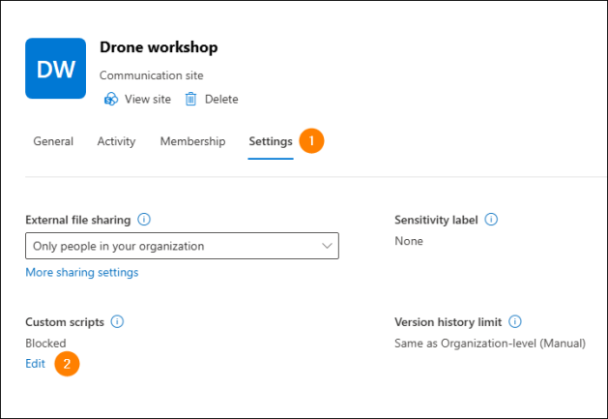The width and height of the screenshot is (608, 419).
Task: Go to the Membership tab
Action: click(x=192, y=141)
